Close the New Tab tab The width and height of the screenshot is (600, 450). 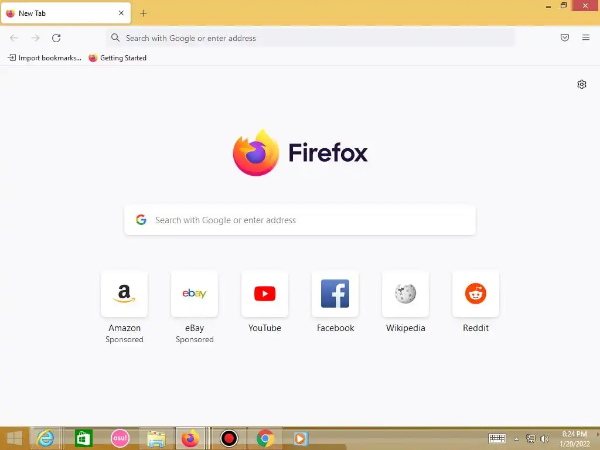(x=121, y=13)
